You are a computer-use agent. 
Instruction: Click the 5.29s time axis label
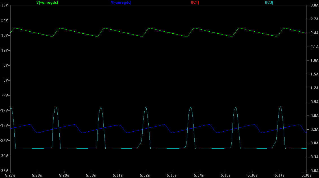pyautogui.click(x=64, y=175)
